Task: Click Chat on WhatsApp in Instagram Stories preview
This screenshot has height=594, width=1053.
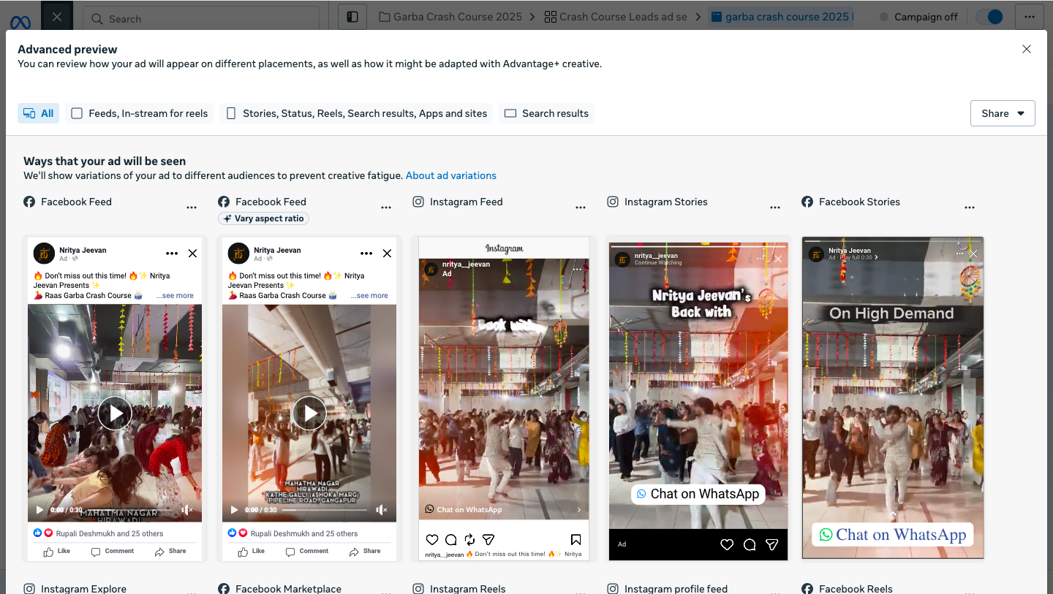Action: (698, 494)
